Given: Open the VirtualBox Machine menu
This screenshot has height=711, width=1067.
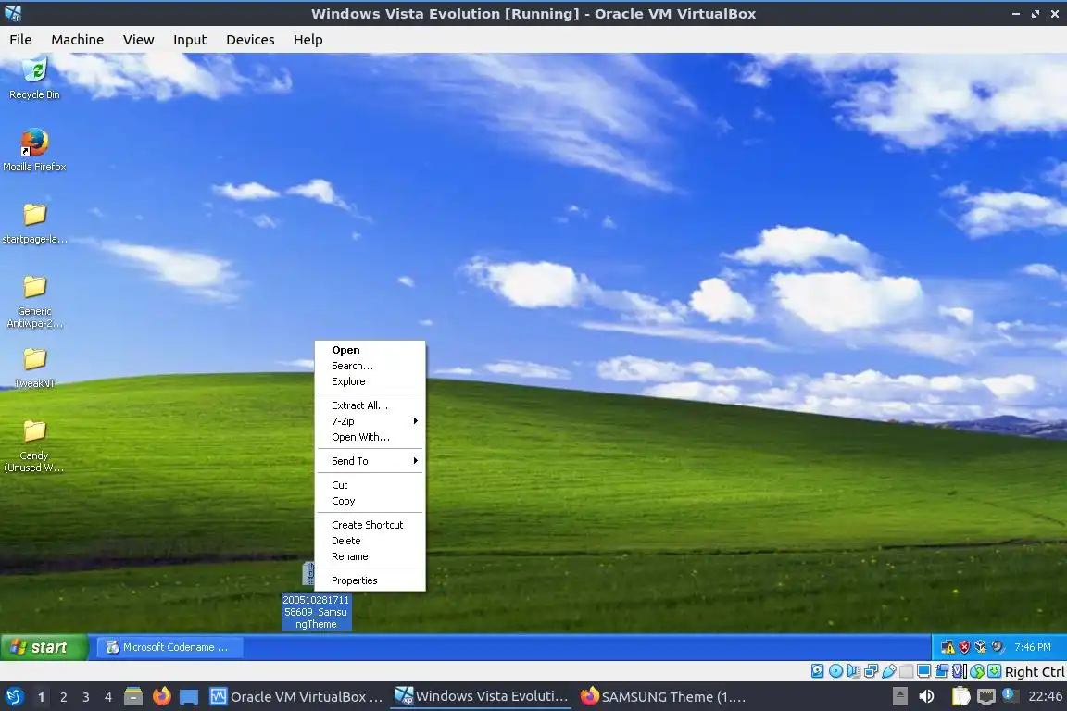Looking at the screenshot, I should click(x=78, y=40).
